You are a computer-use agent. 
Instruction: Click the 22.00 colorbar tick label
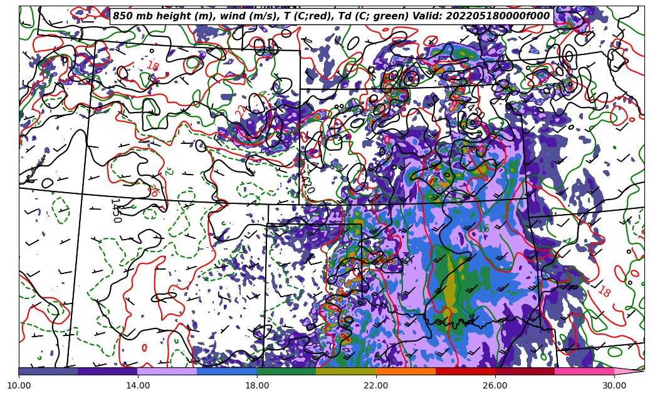(x=376, y=386)
